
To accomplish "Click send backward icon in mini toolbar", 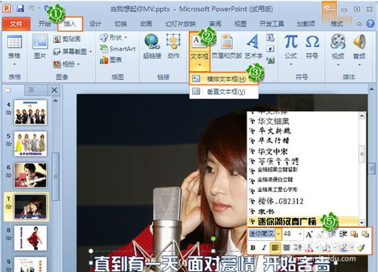I will [365, 234].
